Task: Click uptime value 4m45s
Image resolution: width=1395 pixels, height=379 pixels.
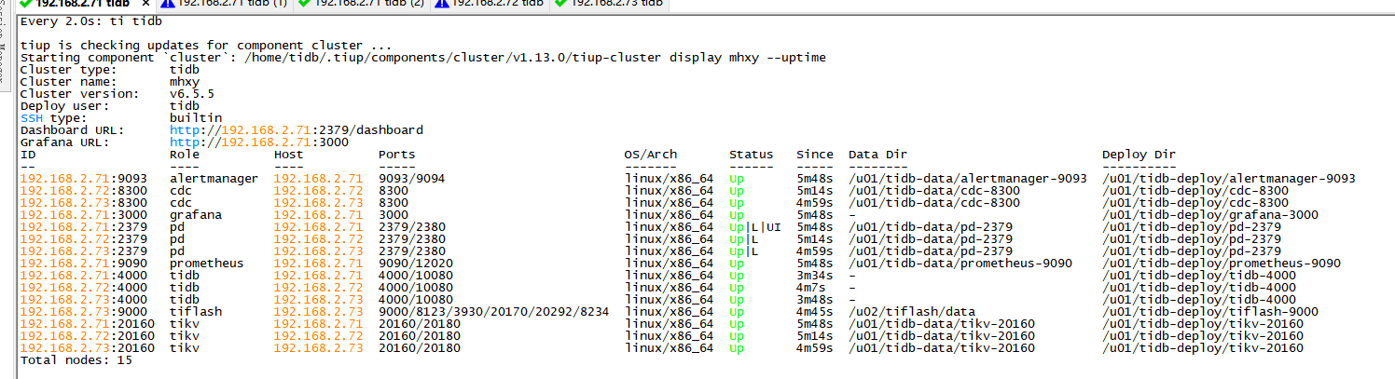Action: coord(815,312)
